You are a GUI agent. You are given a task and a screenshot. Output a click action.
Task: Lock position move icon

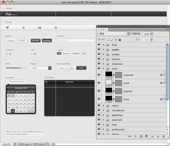[x=116, y=40]
